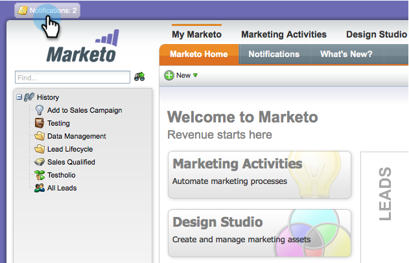This screenshot has width=409, height=263.
Task: Open the Notifications: 2 button
Action: coord(47,10)
